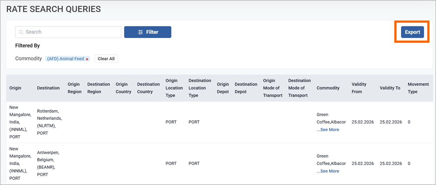Select Rotterdam, Netherlands destination cell
This screenshot has height=185, width=436.
coord(49,122)
